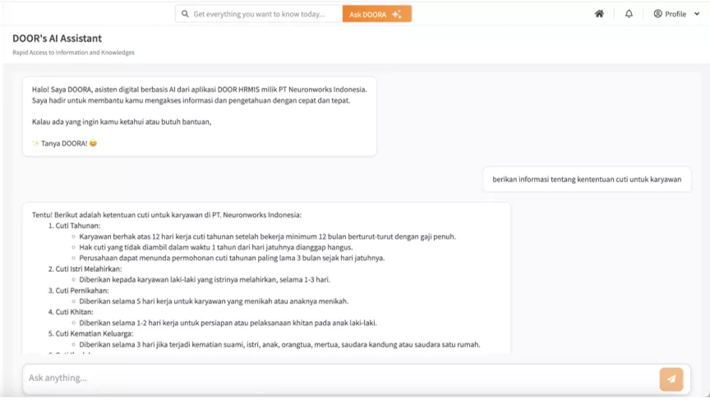
Task: Open the Profile menu label
Action: point(675,14)
